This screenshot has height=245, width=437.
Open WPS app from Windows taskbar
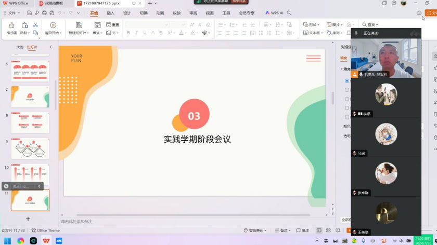tap(47, 241)
